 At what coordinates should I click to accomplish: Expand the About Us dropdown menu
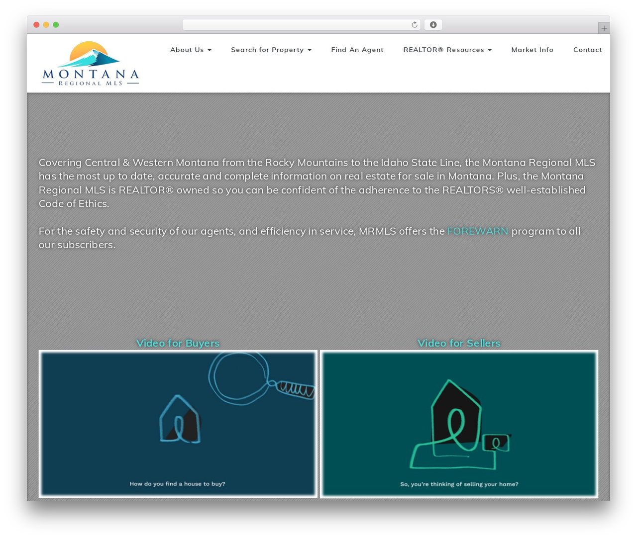tap(191, 50)
